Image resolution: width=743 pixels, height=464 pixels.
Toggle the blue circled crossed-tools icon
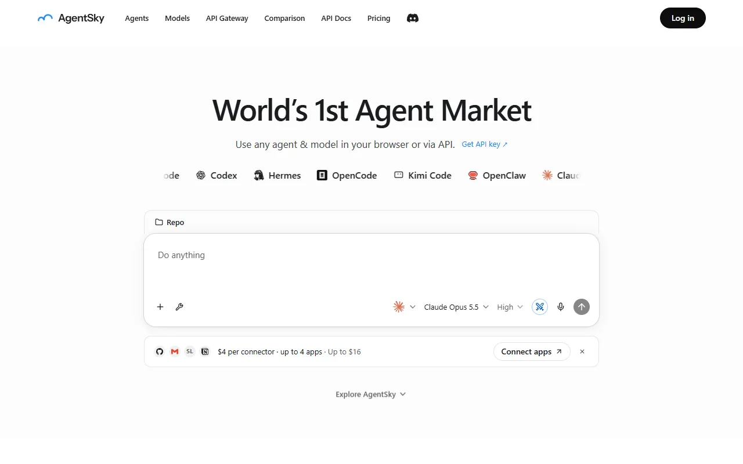(x=540, y=307)
